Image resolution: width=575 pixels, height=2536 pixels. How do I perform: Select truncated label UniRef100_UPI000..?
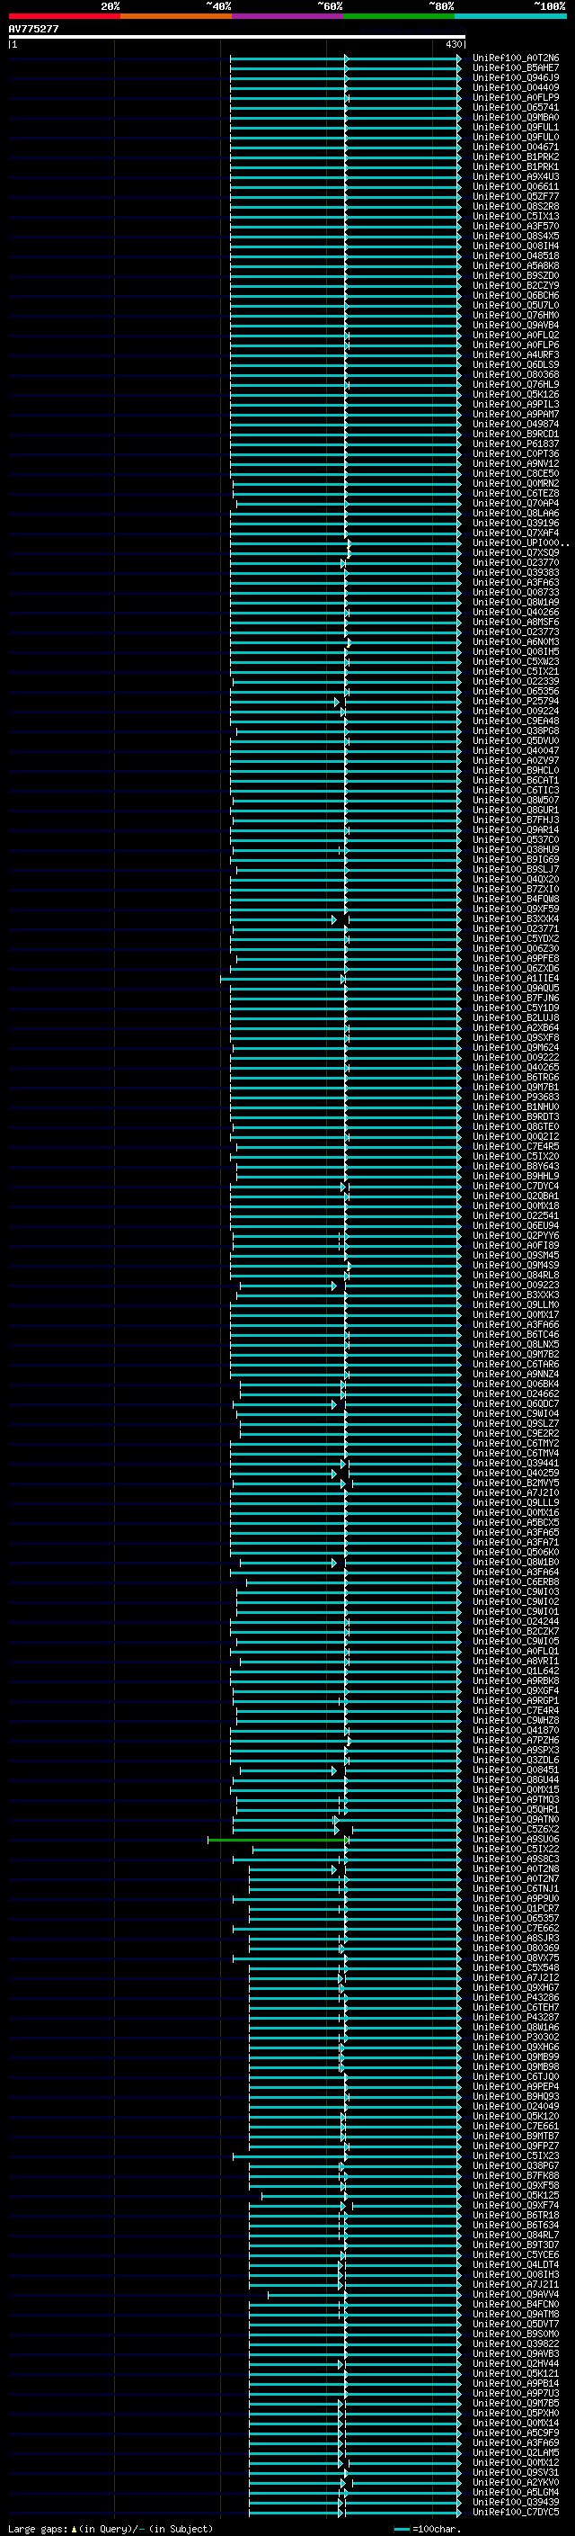[520, 542]
